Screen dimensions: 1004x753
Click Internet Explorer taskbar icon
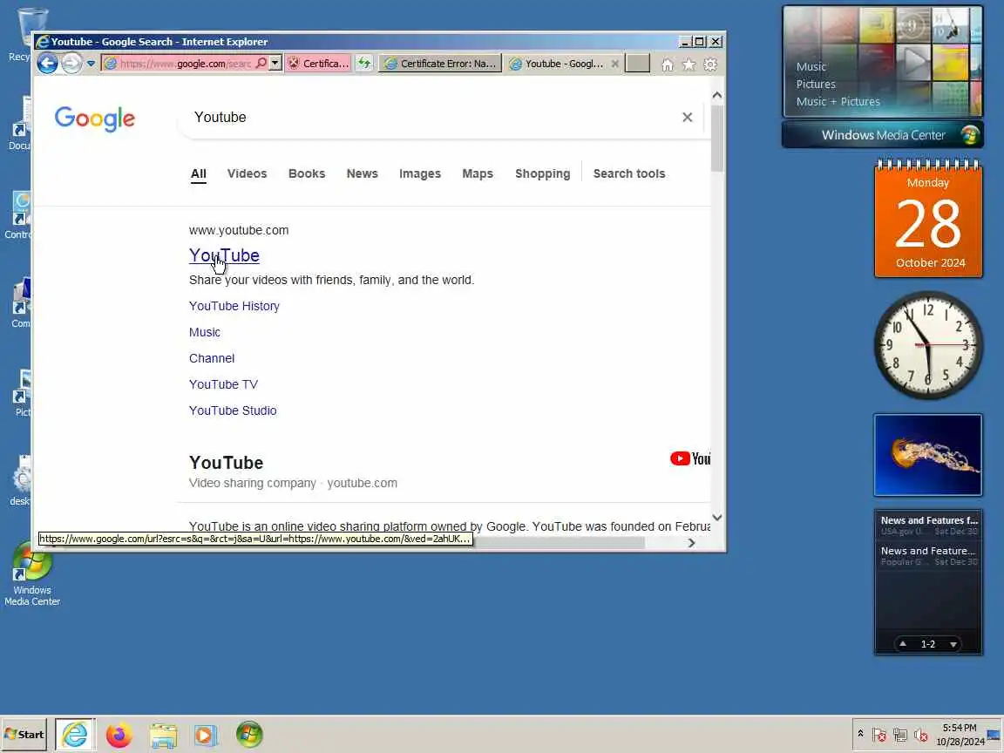tap(75, 735)
